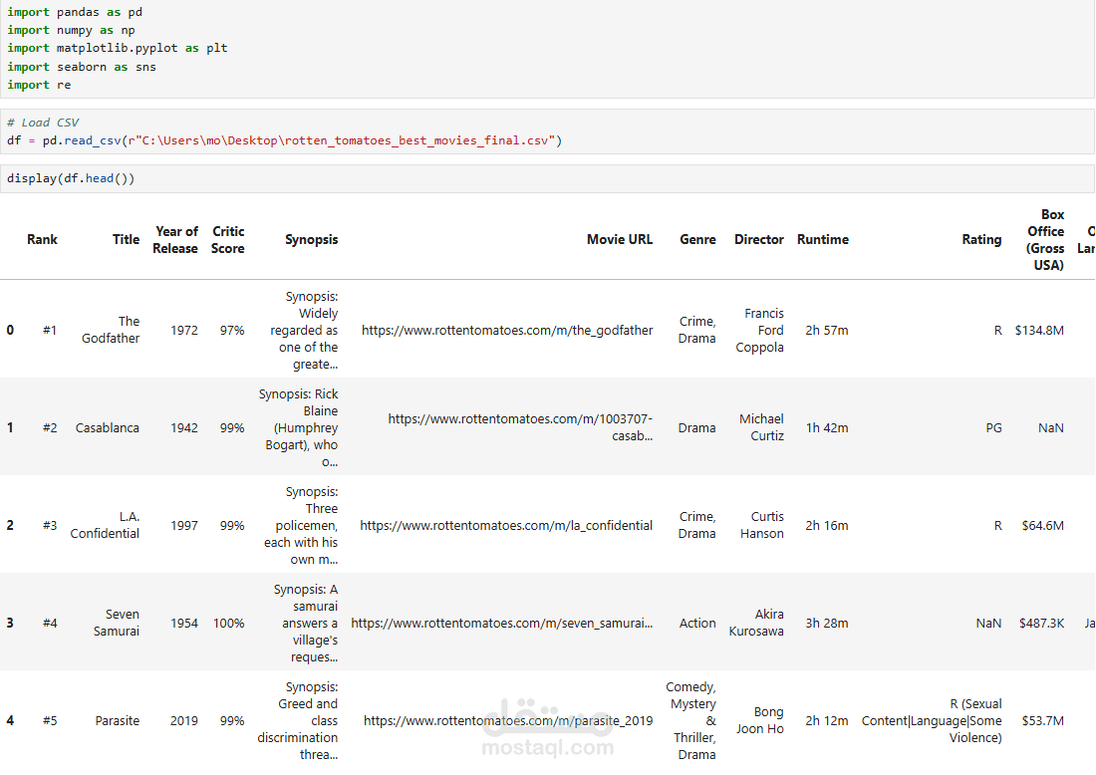Click the imports code cell
The width and height of the screenshot is (1096, 775).
(548, 50)
